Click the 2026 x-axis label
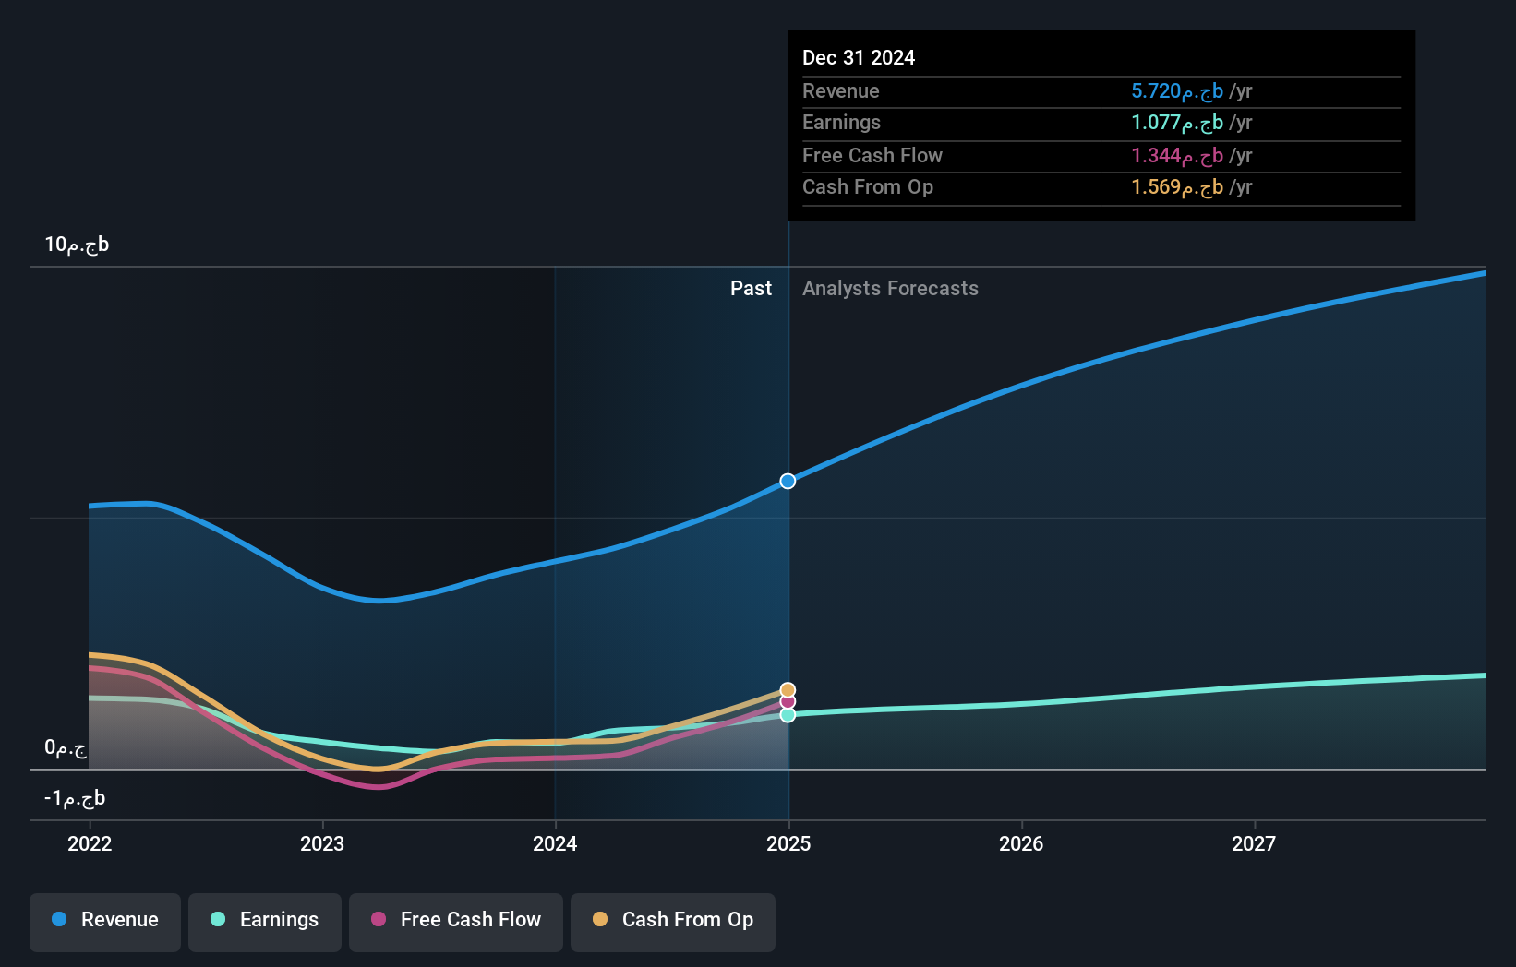Image resolution: width=1516 pixels, height=967 pixels. pos(1021,843)
